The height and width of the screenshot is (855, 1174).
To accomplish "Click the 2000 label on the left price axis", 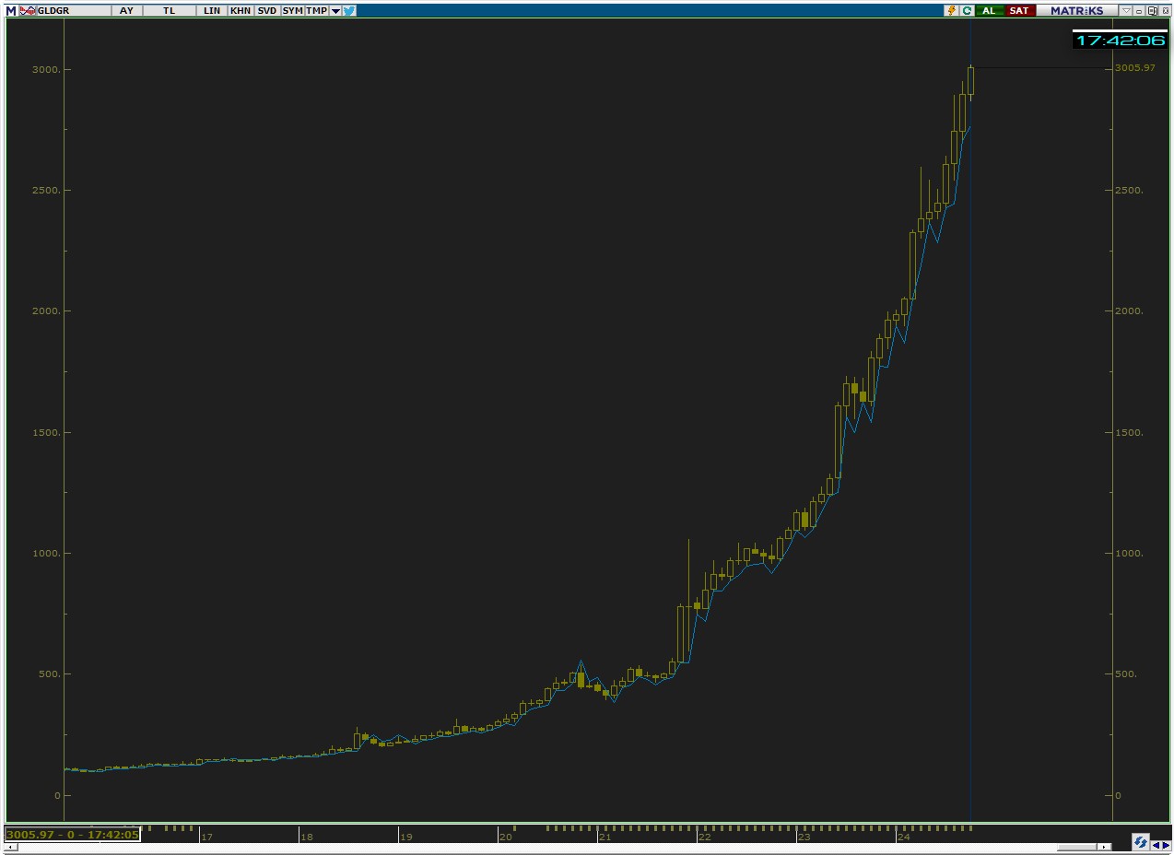I will click(x=46, y=311).
